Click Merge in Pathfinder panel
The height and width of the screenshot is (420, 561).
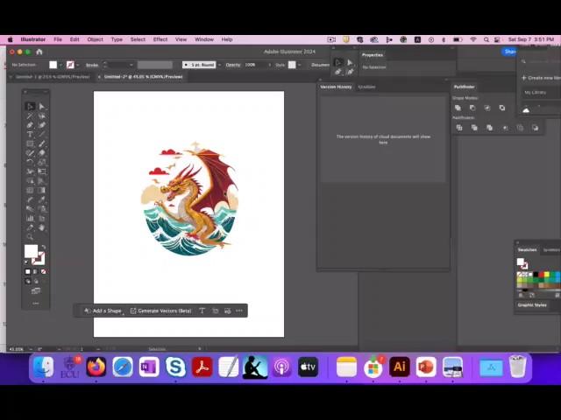click(x=489, y=128)
